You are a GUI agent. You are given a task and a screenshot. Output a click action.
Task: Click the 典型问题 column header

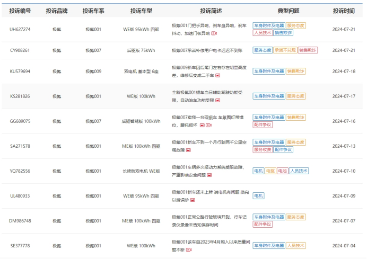[289, 11]
